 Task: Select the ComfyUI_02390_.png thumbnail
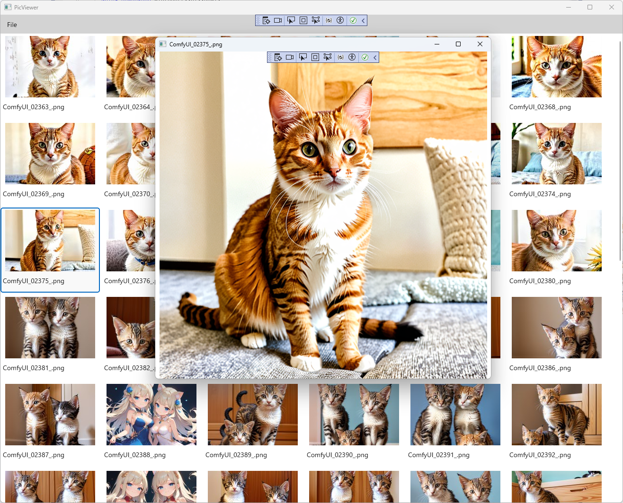pyautogui.click(x=354, y=415)
